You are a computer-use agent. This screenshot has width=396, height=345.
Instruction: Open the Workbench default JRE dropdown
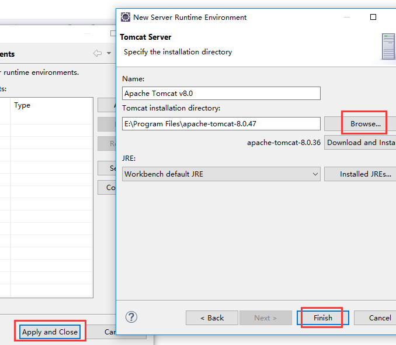(x=221, y=174)
